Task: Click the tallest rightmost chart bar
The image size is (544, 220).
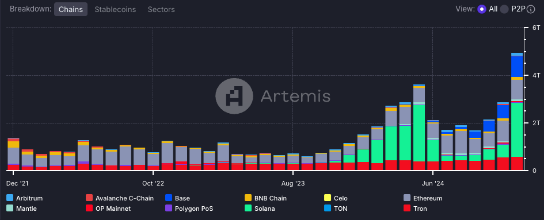Action: (x=517, y=111)
